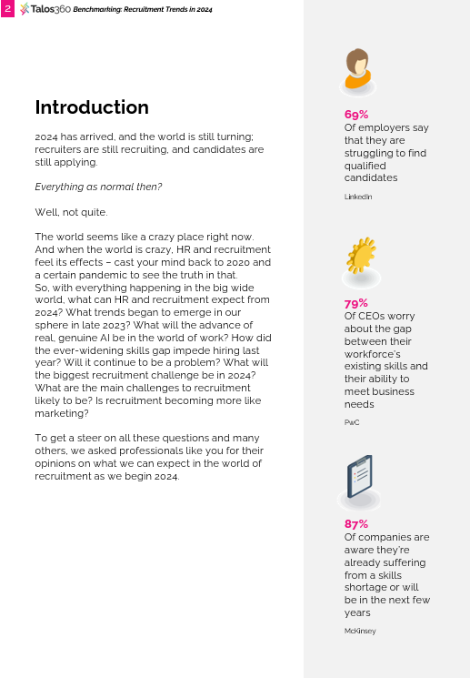Click the Talos360 logo icon
This screenshot has width=470, height=678.
tap(25, 9)
